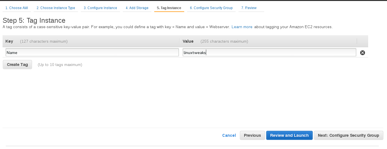Click Next: Configure Security Group button
Screen dimensions: 387x149
click(x=348, y=135)
